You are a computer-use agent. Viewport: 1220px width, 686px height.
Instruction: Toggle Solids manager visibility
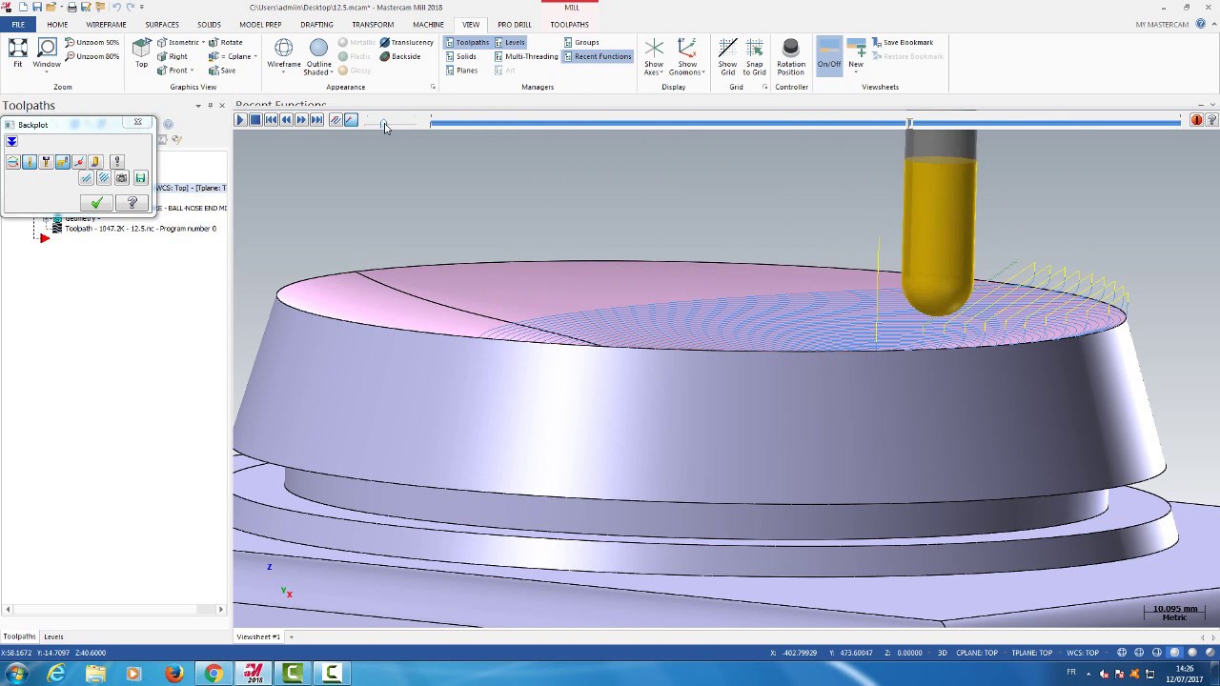(460, 56)
